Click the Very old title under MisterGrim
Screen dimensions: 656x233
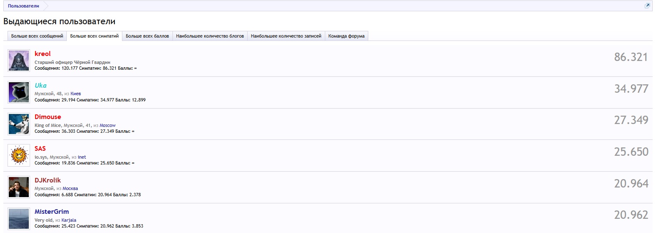click(x=43, y=220)
